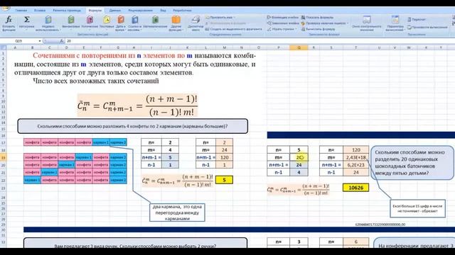Screen dimensions: 455x255
Task: Open the Разметка страницы tab
Action: coord(67,11)
